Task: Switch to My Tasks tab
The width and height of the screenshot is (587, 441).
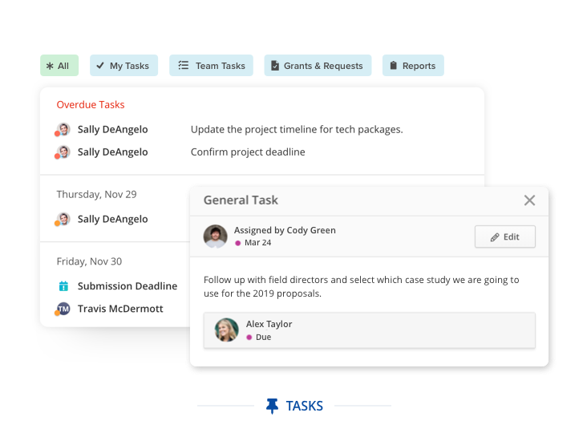Action: (123, 66)
